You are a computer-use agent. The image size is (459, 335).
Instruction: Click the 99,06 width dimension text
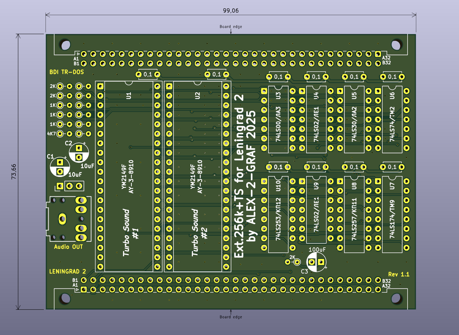pyautogui.click(x=231, y=11)
